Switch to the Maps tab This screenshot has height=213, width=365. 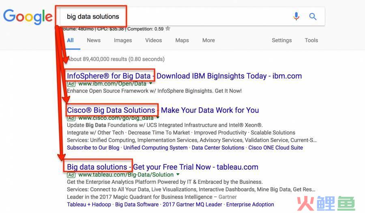pyautogui.click(x=182, y=40)
